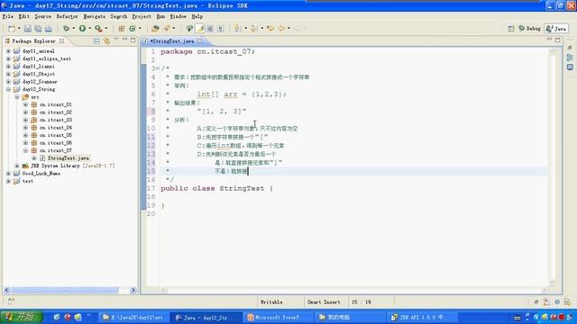Open the Outline fast view icon
Screen dimensions: 577x324
(570, 58)
